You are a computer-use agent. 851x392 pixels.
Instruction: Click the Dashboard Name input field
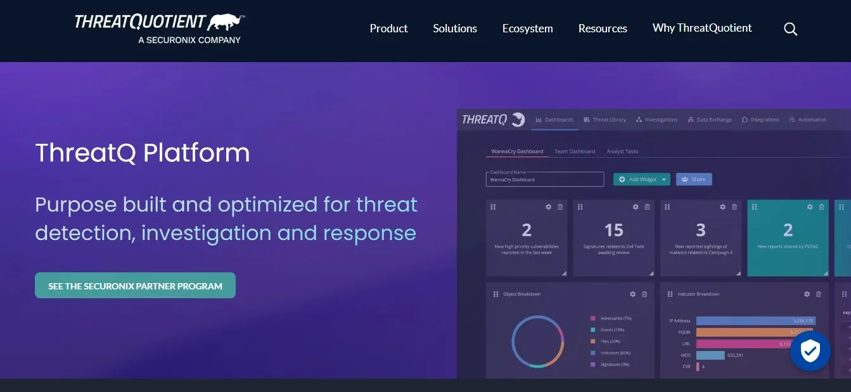point(545,180)
